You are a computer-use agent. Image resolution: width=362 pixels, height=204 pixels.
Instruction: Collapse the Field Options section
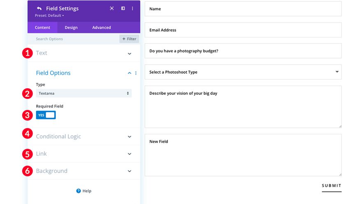coord(129,73)
